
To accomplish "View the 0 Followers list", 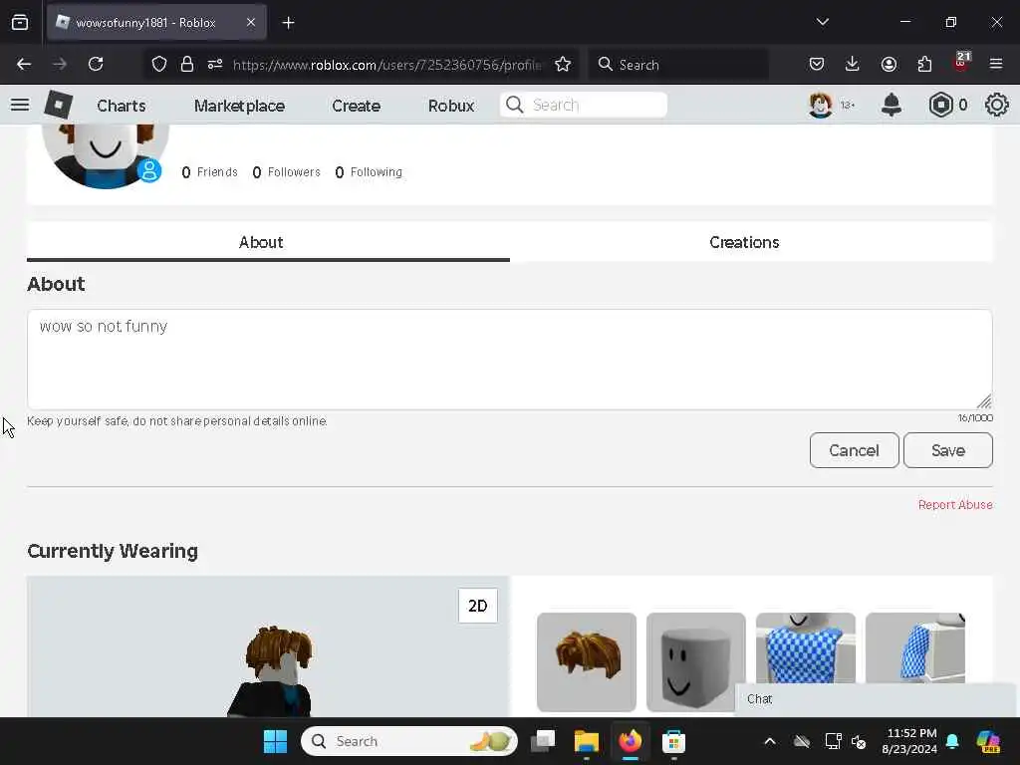I will point(286,172).
